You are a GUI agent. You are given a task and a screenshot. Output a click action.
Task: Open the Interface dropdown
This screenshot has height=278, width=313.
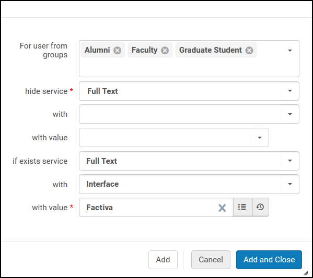point(189,184)
